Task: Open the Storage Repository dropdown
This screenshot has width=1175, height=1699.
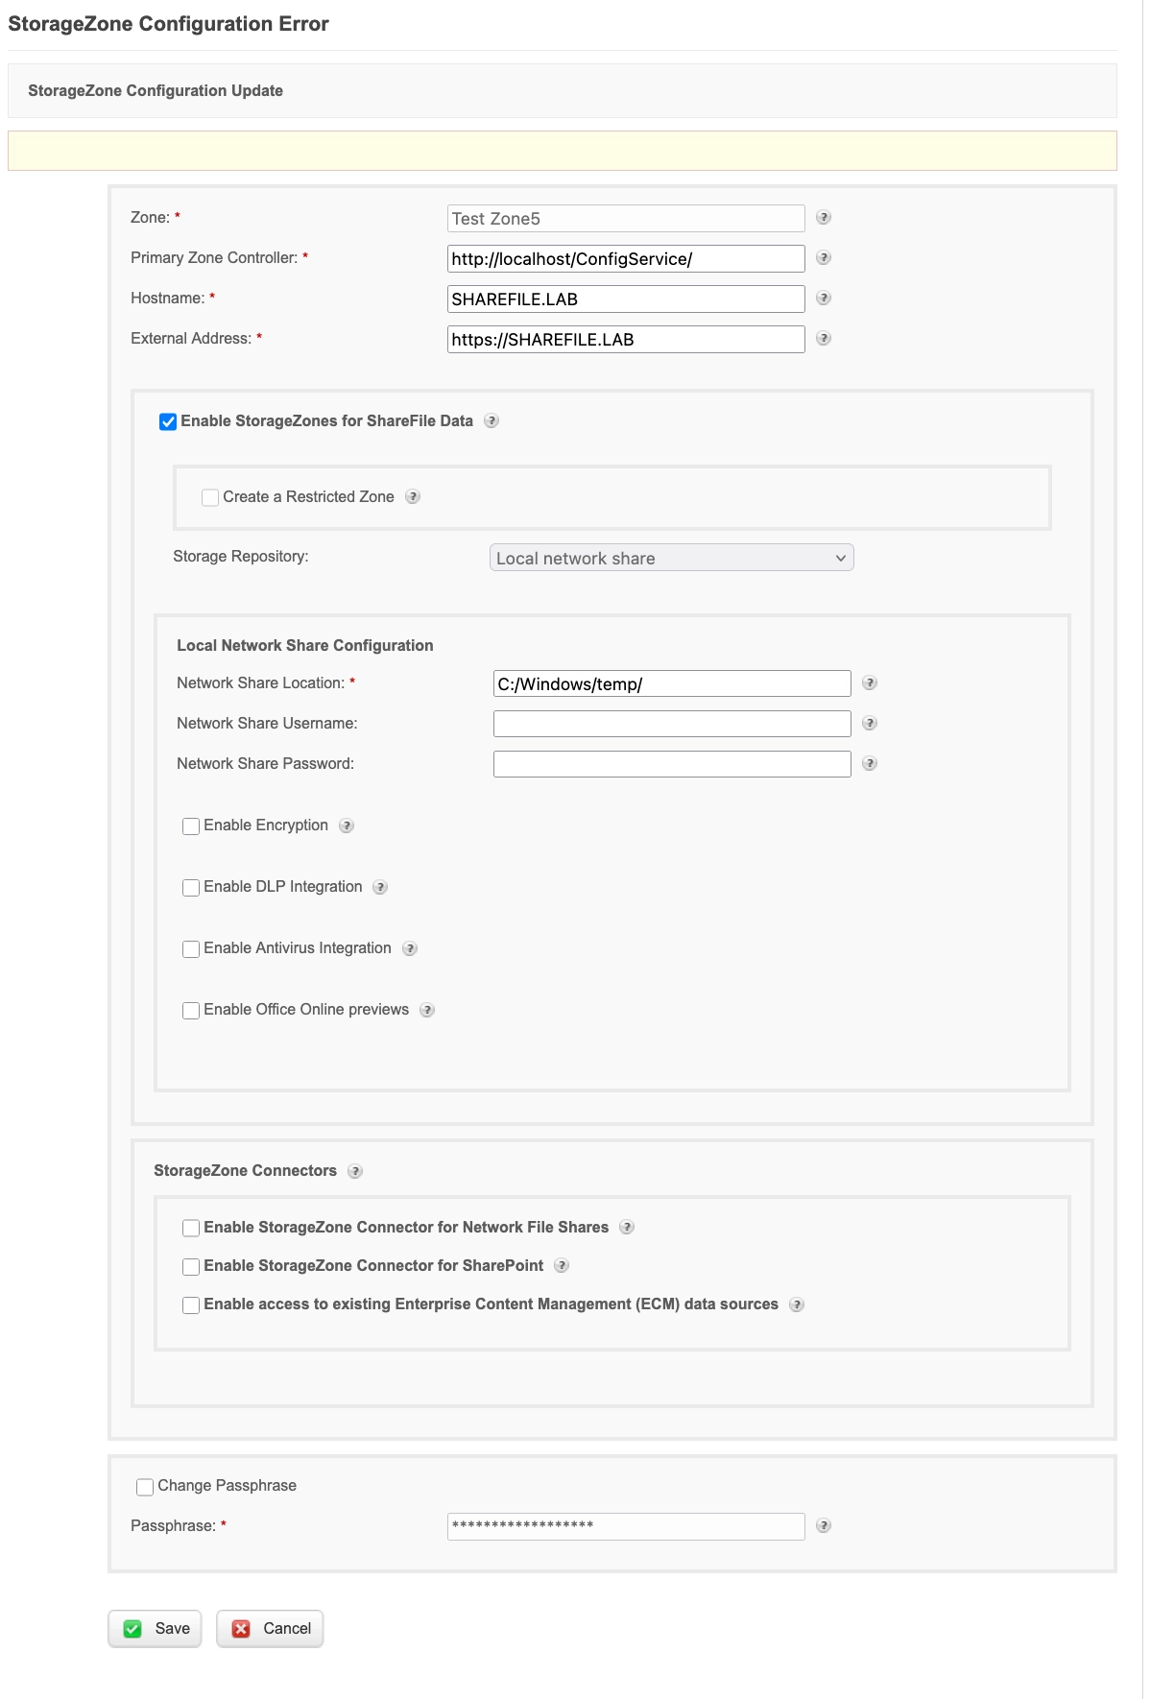Action: [x=671, y=559]
